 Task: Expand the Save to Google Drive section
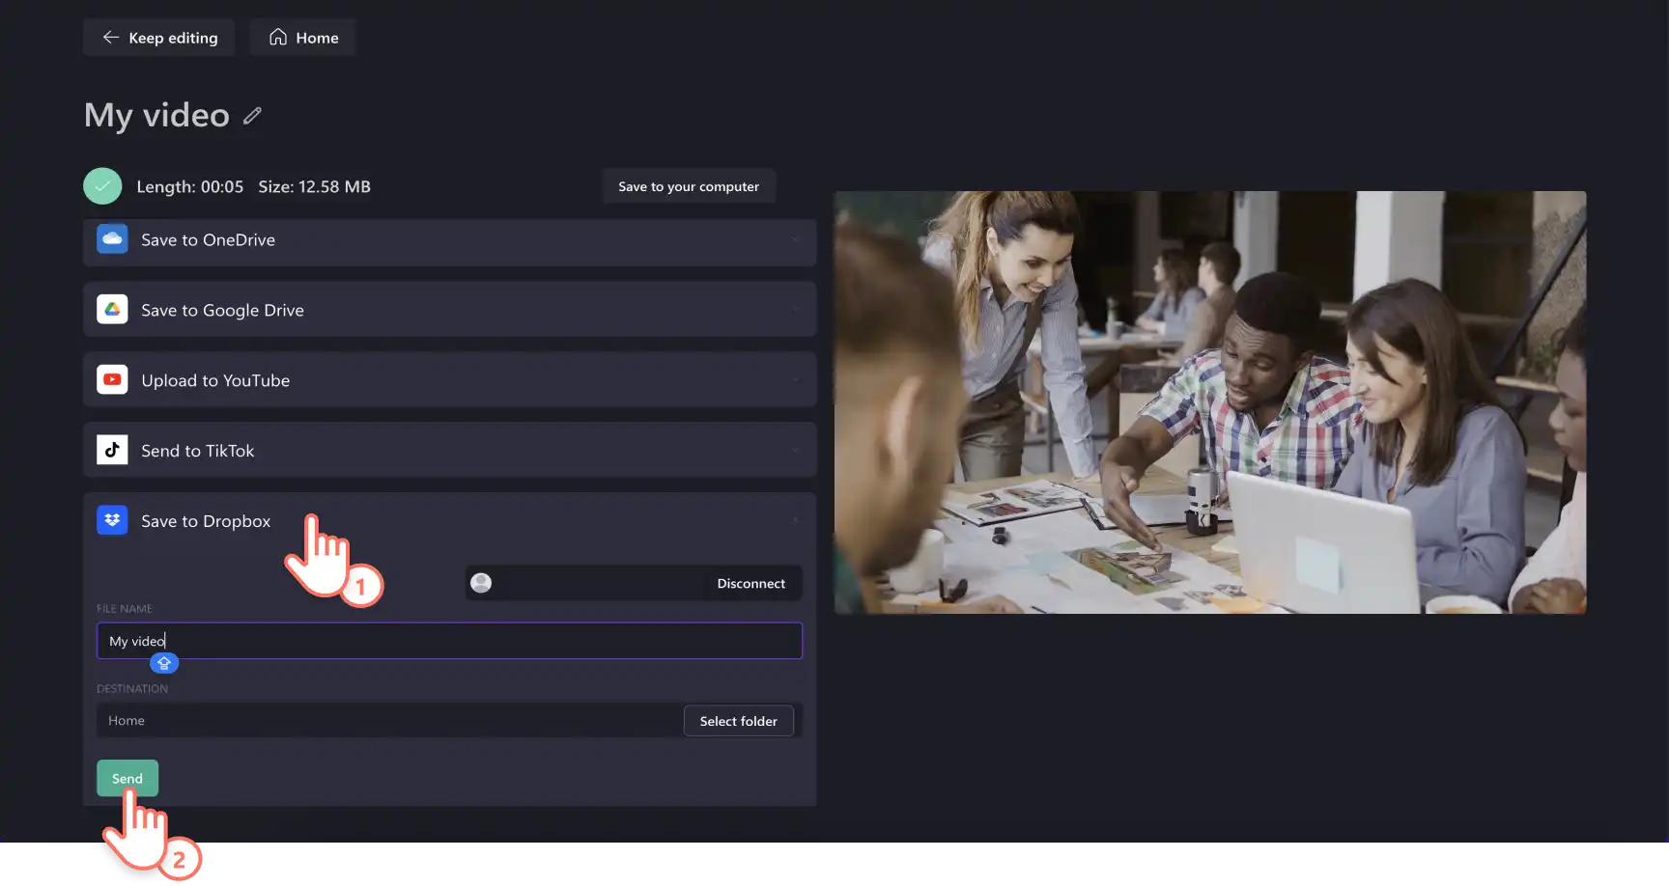point(449,309)
